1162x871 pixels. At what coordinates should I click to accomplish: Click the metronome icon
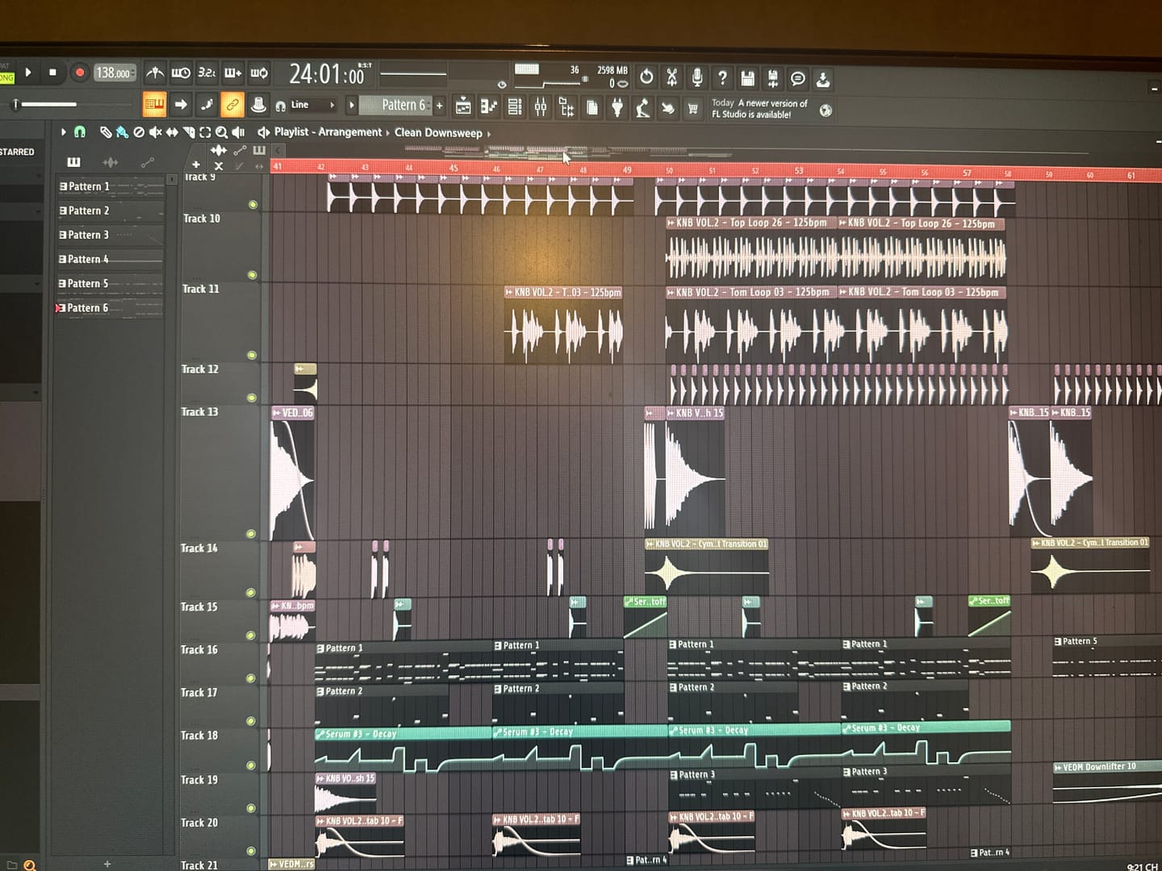coord(155,73)
